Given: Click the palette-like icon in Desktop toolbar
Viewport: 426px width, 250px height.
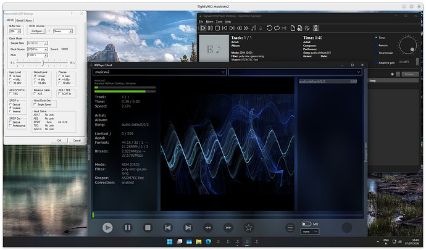Looking at the screenshot, I should (x=307, y=28).
